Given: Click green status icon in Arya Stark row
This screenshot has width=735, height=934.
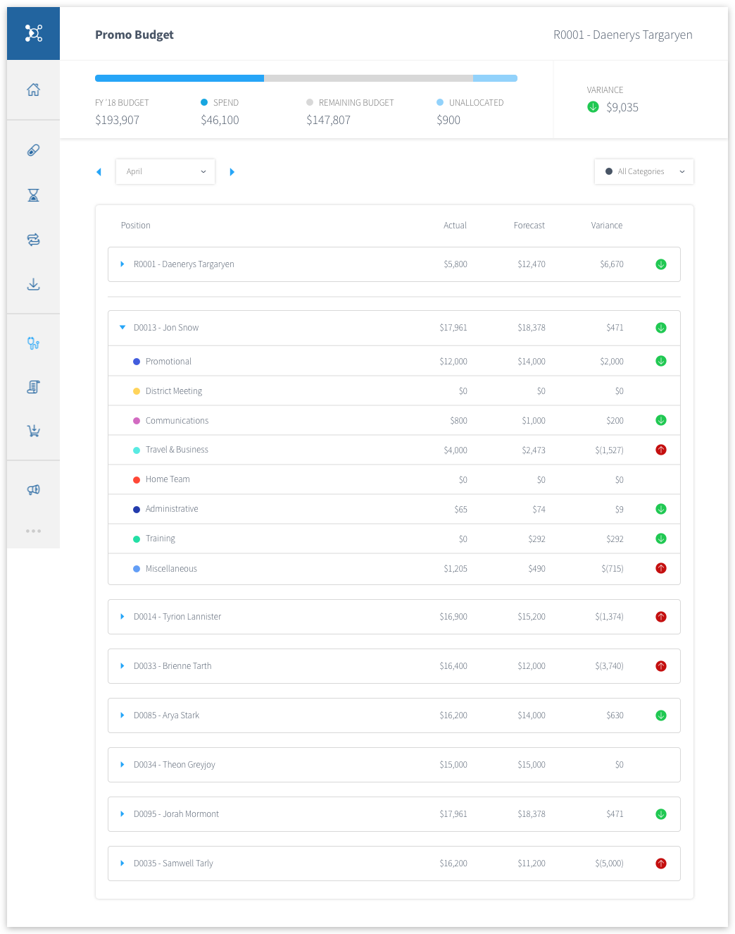Looking at the screenshot, I should [x=661, y=715].
